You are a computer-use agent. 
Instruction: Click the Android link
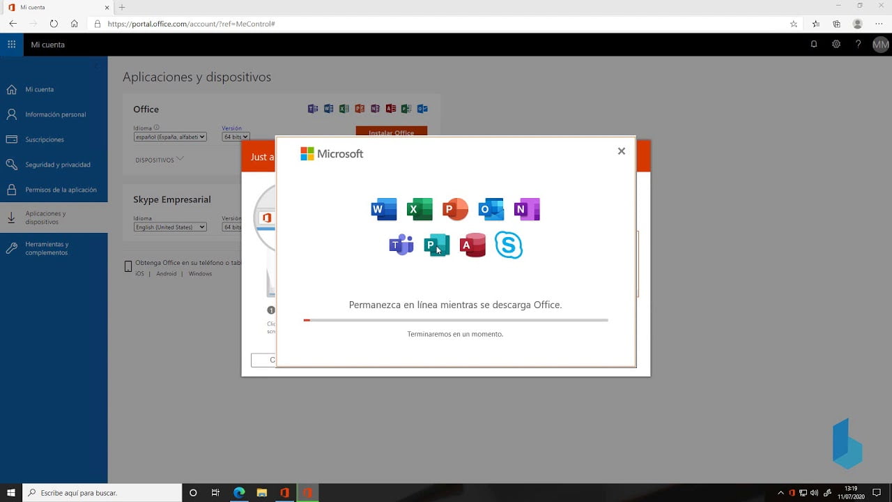coord(167,273)
